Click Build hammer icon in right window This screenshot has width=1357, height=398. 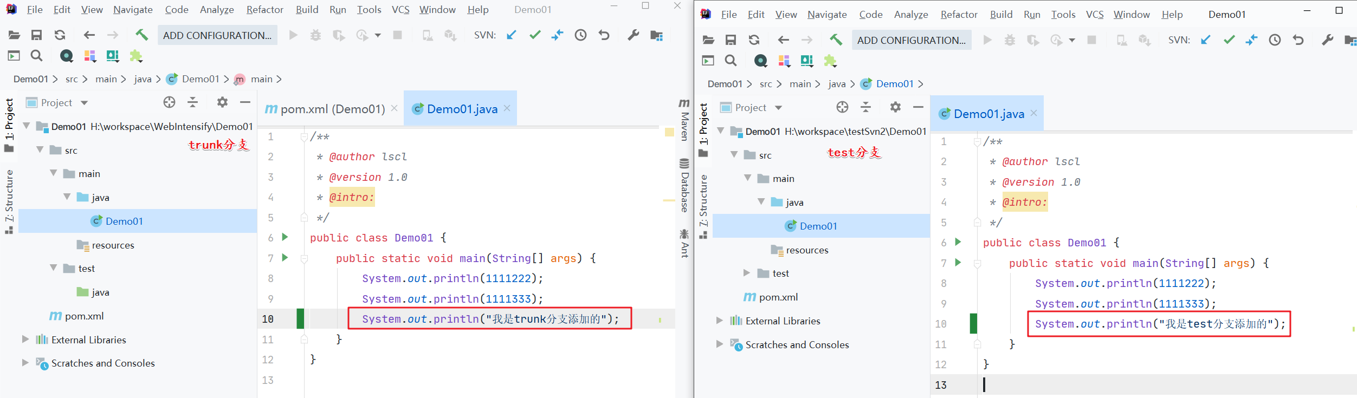(836, 40)
